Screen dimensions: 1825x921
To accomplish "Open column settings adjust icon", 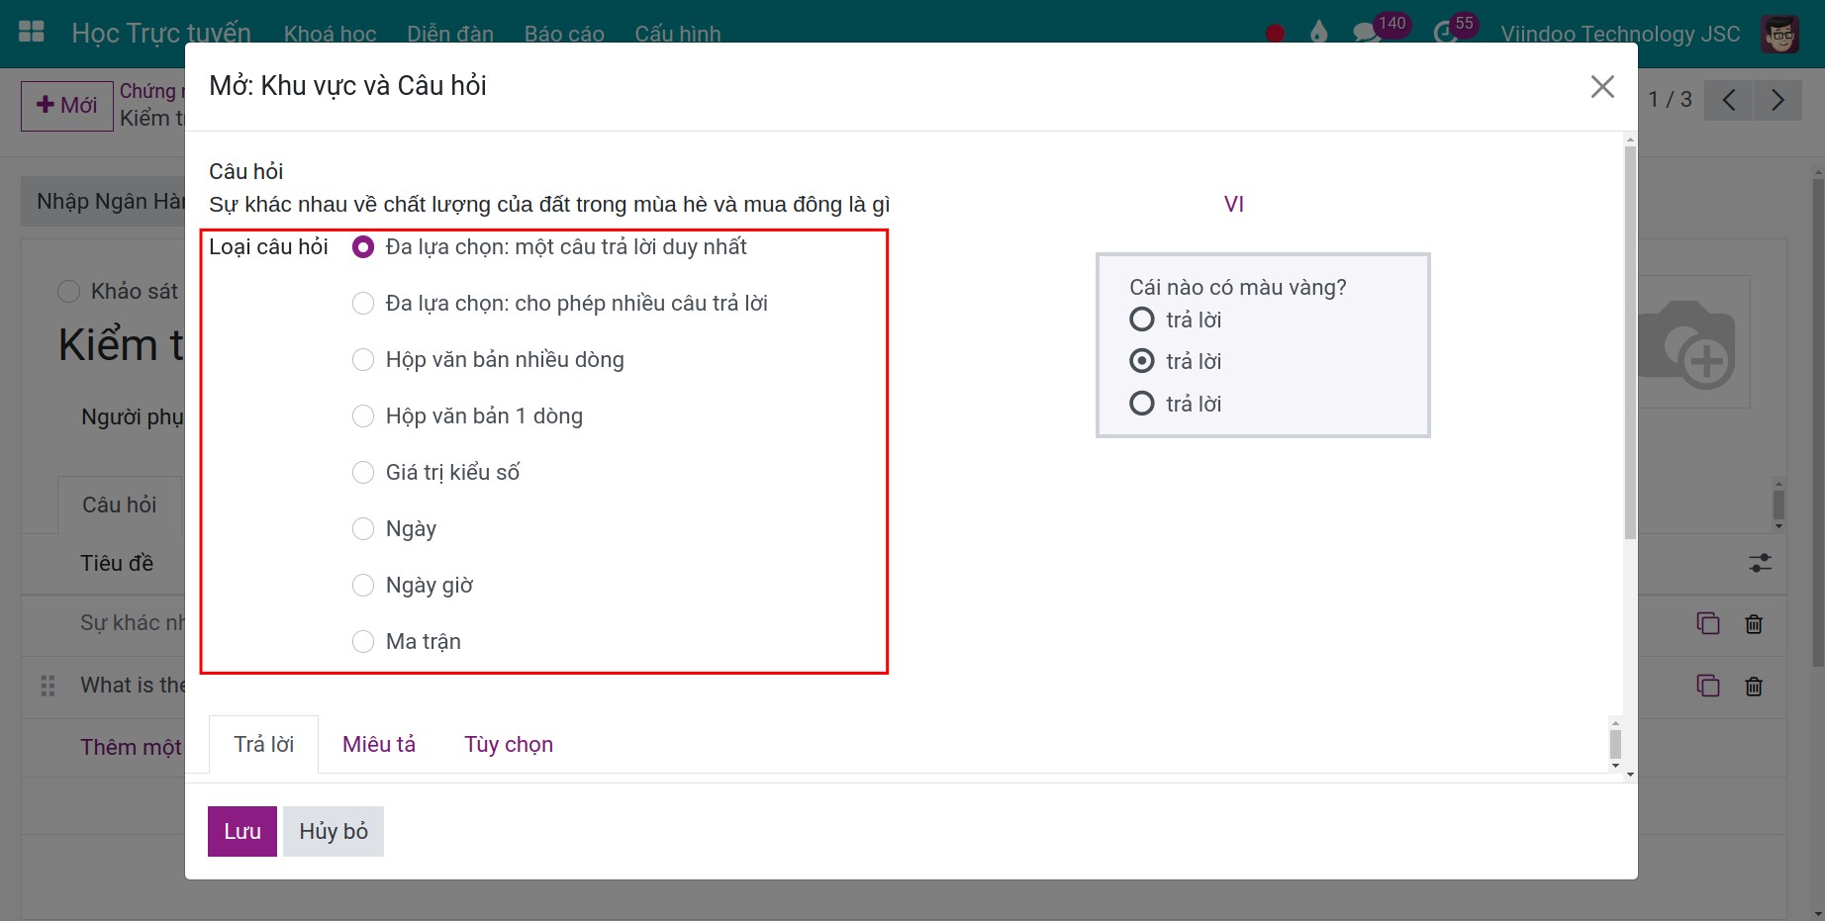I will pos(1760,563).
